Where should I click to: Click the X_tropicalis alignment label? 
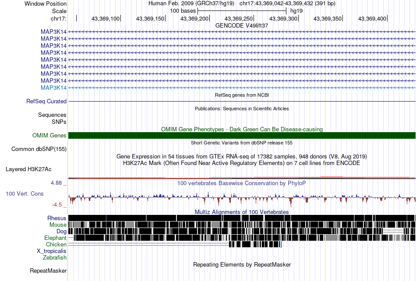(x=52, y=251)
